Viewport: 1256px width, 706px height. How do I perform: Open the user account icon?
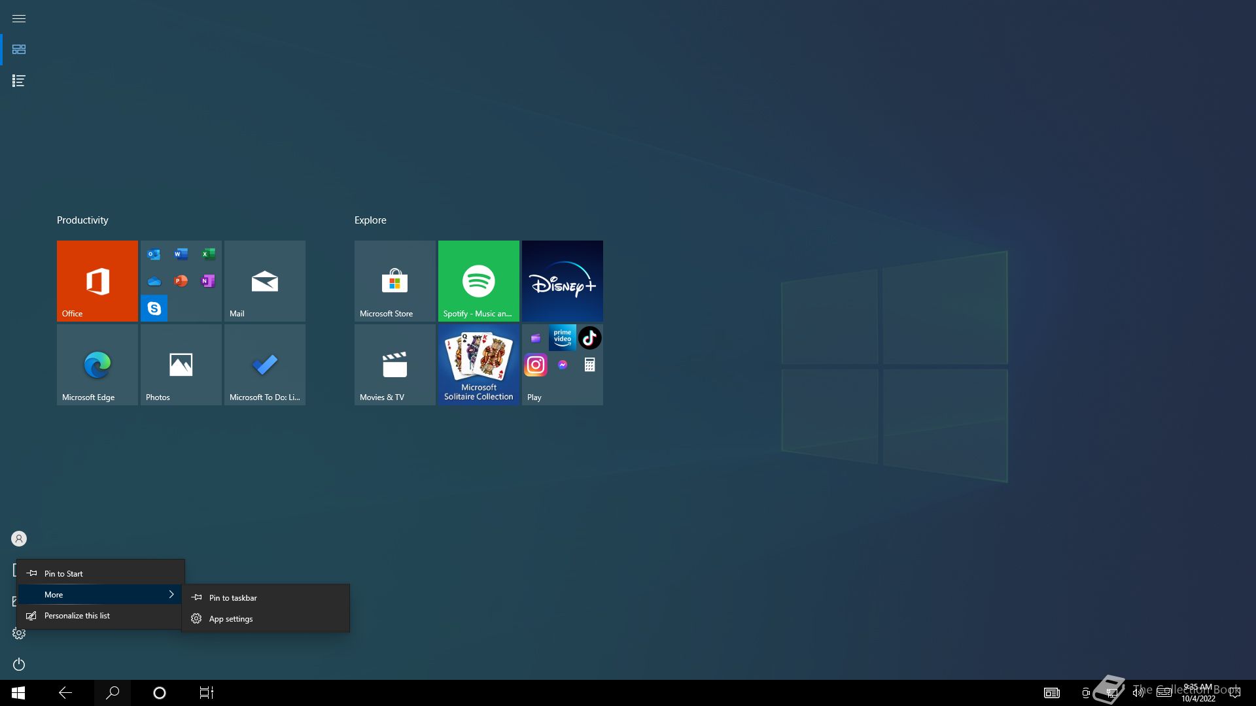19,539
